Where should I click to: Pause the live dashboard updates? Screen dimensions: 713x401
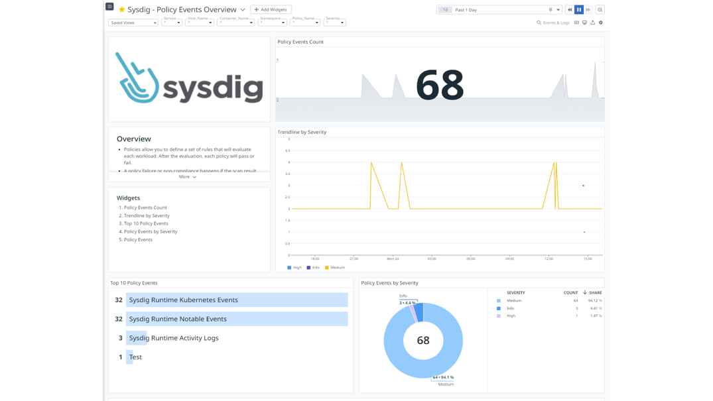click(578, 9)
